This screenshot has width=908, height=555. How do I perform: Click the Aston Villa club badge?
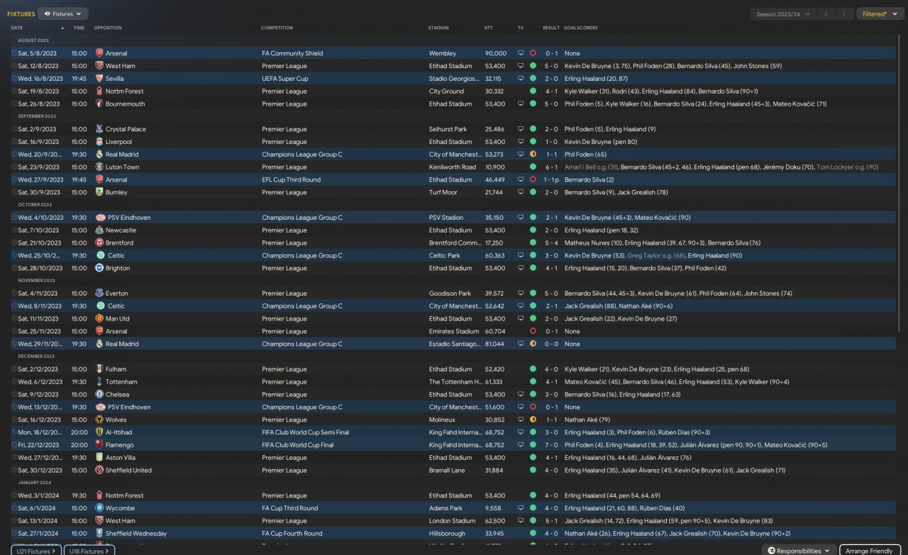[x=99, y=458]
